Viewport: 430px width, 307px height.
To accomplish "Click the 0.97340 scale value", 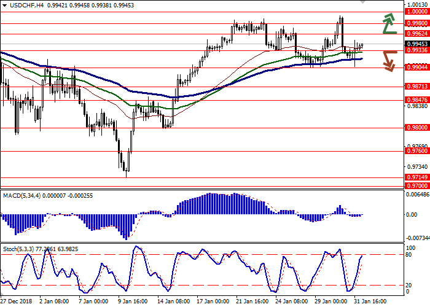I will tap(418, 166).
